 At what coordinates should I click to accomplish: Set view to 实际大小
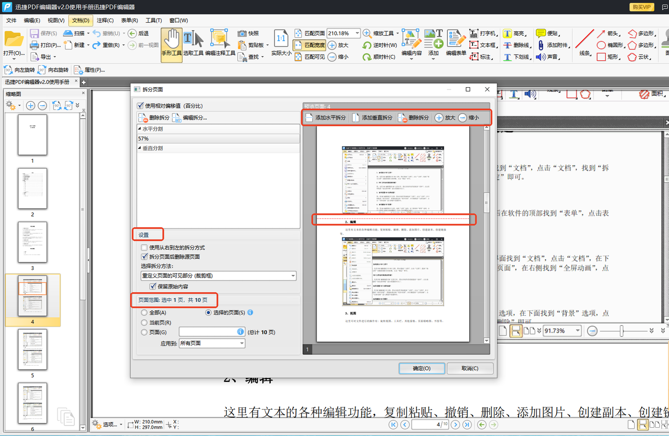click(x=281, y=43)
